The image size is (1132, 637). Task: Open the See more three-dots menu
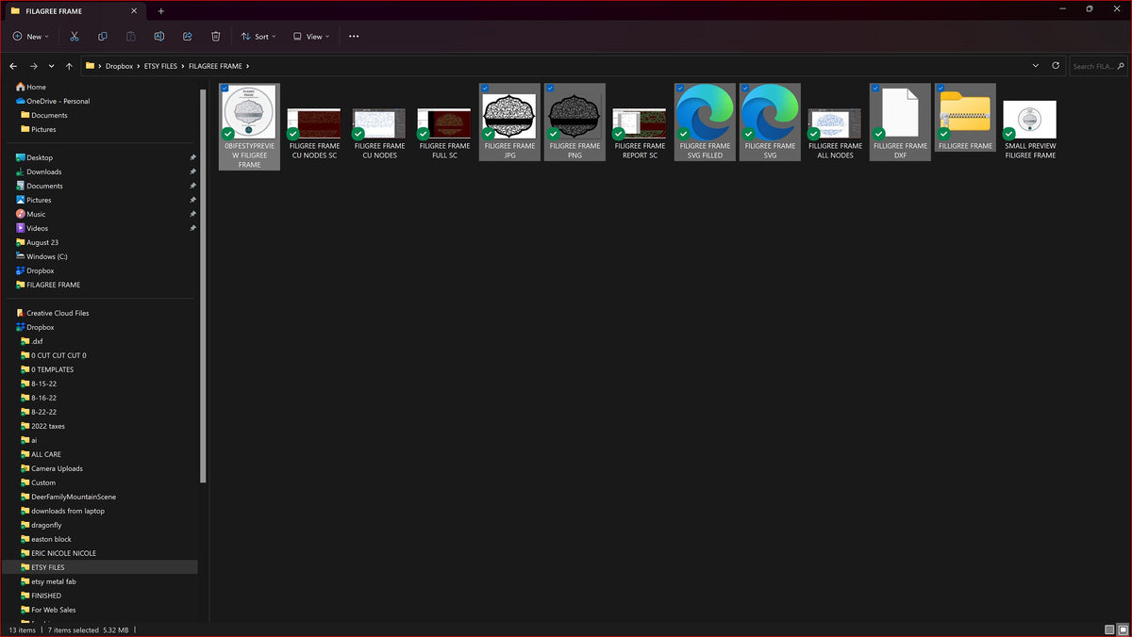pyautogui.click(x=354, y=36)
